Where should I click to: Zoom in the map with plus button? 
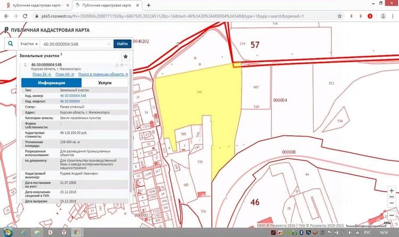(392, 190)
